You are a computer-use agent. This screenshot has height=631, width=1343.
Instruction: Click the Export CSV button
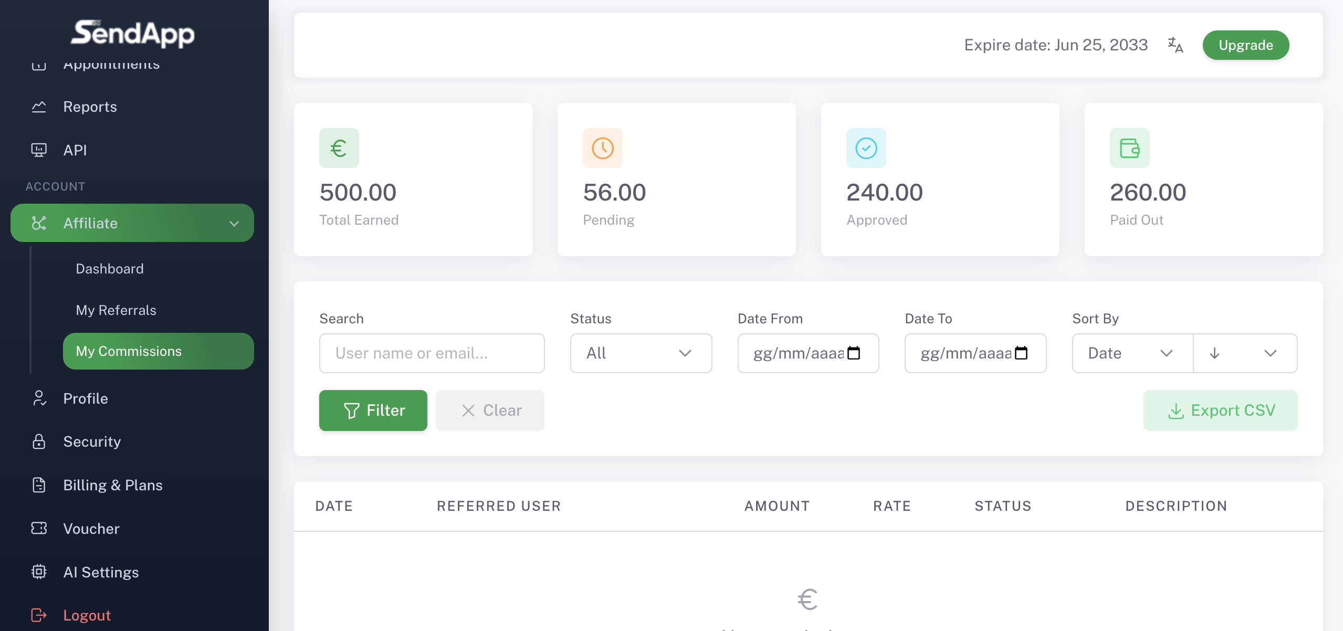tap(1220, 411)
